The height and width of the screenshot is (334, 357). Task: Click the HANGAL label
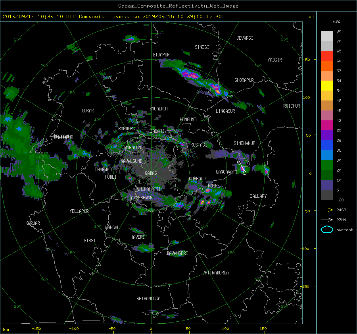(x=112, y=228)
